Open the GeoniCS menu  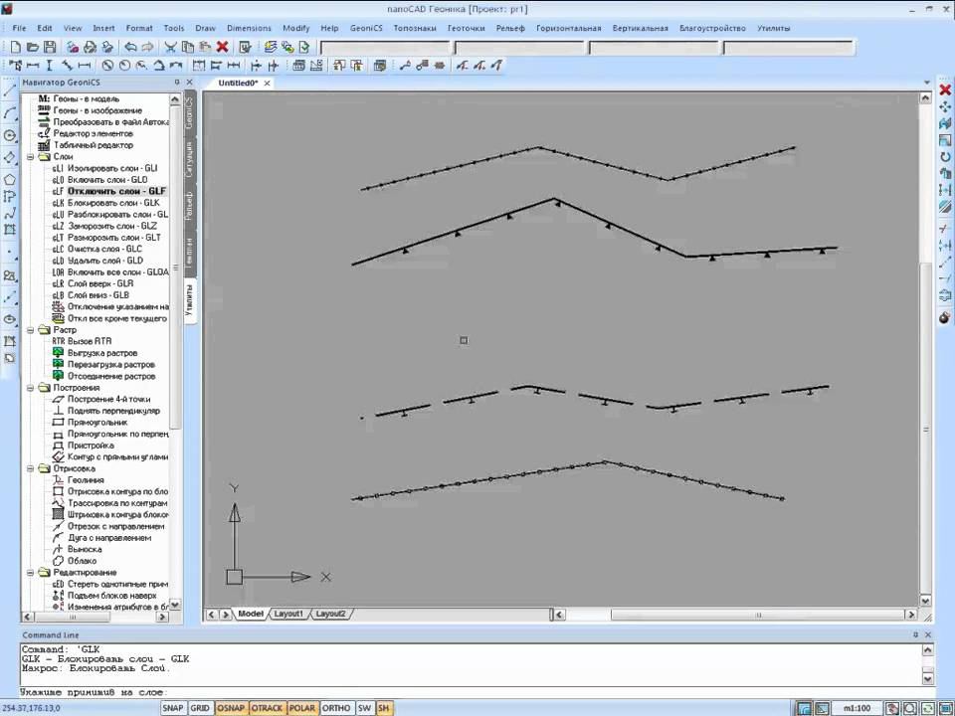[x=366, y=28]
